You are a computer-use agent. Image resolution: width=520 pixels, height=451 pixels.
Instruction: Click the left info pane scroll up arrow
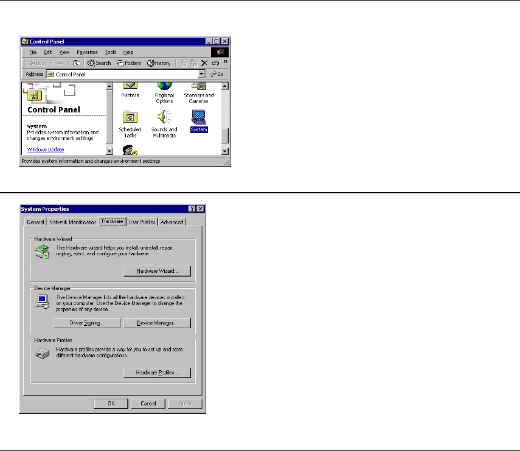tap(109, 86)
